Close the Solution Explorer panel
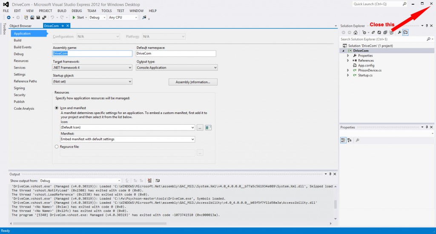The width and height of the screenshot is (436, 234). coord(431,26)
